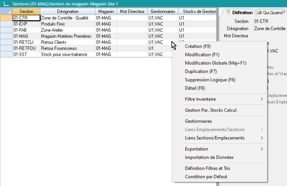Click the Sections window title bar icon
287x186 pixels.
4,4
